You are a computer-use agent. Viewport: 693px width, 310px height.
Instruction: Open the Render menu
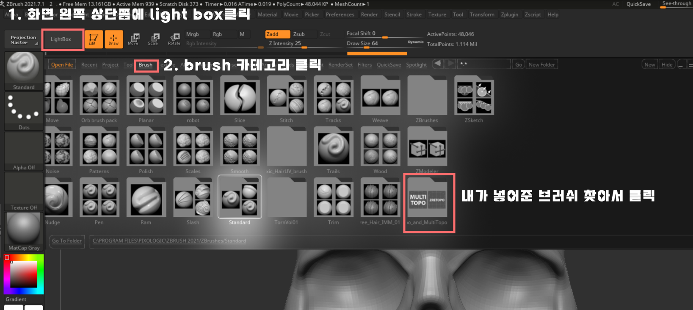coord(369,14)
